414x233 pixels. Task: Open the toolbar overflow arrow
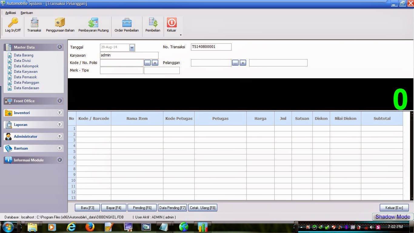[181, 35]
